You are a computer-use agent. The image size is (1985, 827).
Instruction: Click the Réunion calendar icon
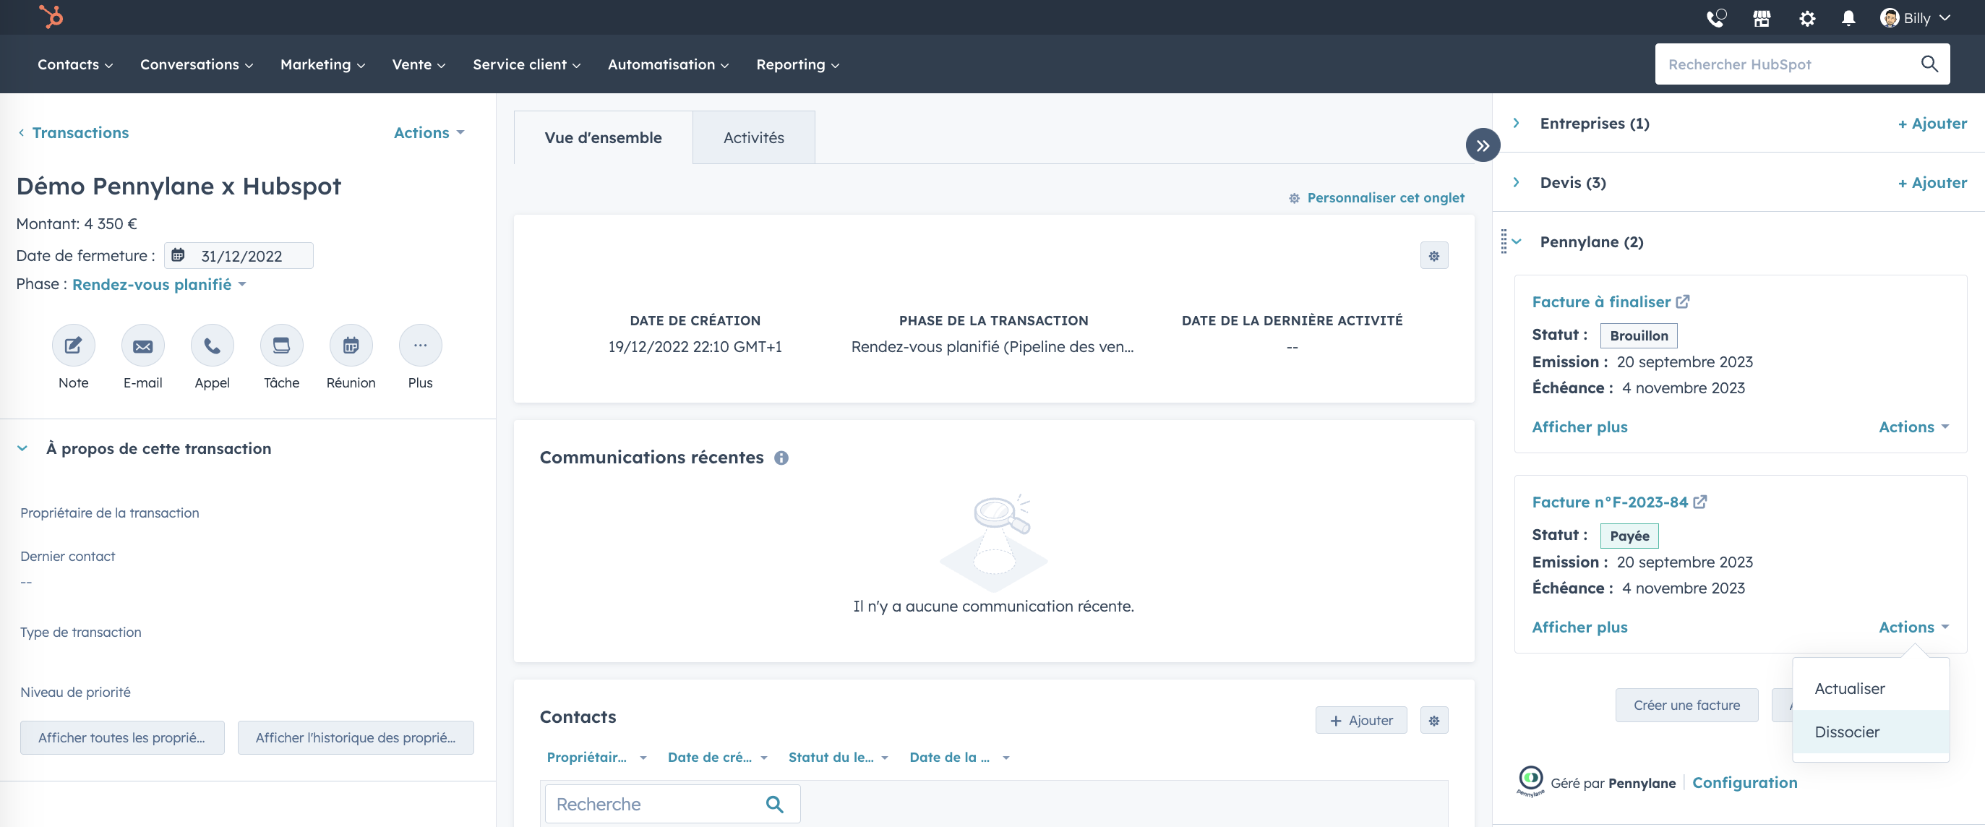point(351,346)
